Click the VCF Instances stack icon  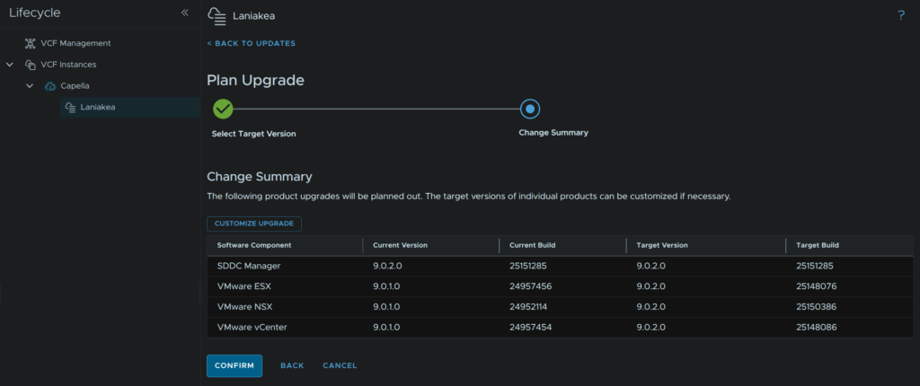point(30,65)
